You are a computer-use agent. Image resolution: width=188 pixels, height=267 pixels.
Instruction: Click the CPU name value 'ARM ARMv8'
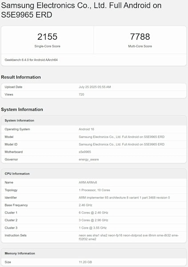pos(88,182)
